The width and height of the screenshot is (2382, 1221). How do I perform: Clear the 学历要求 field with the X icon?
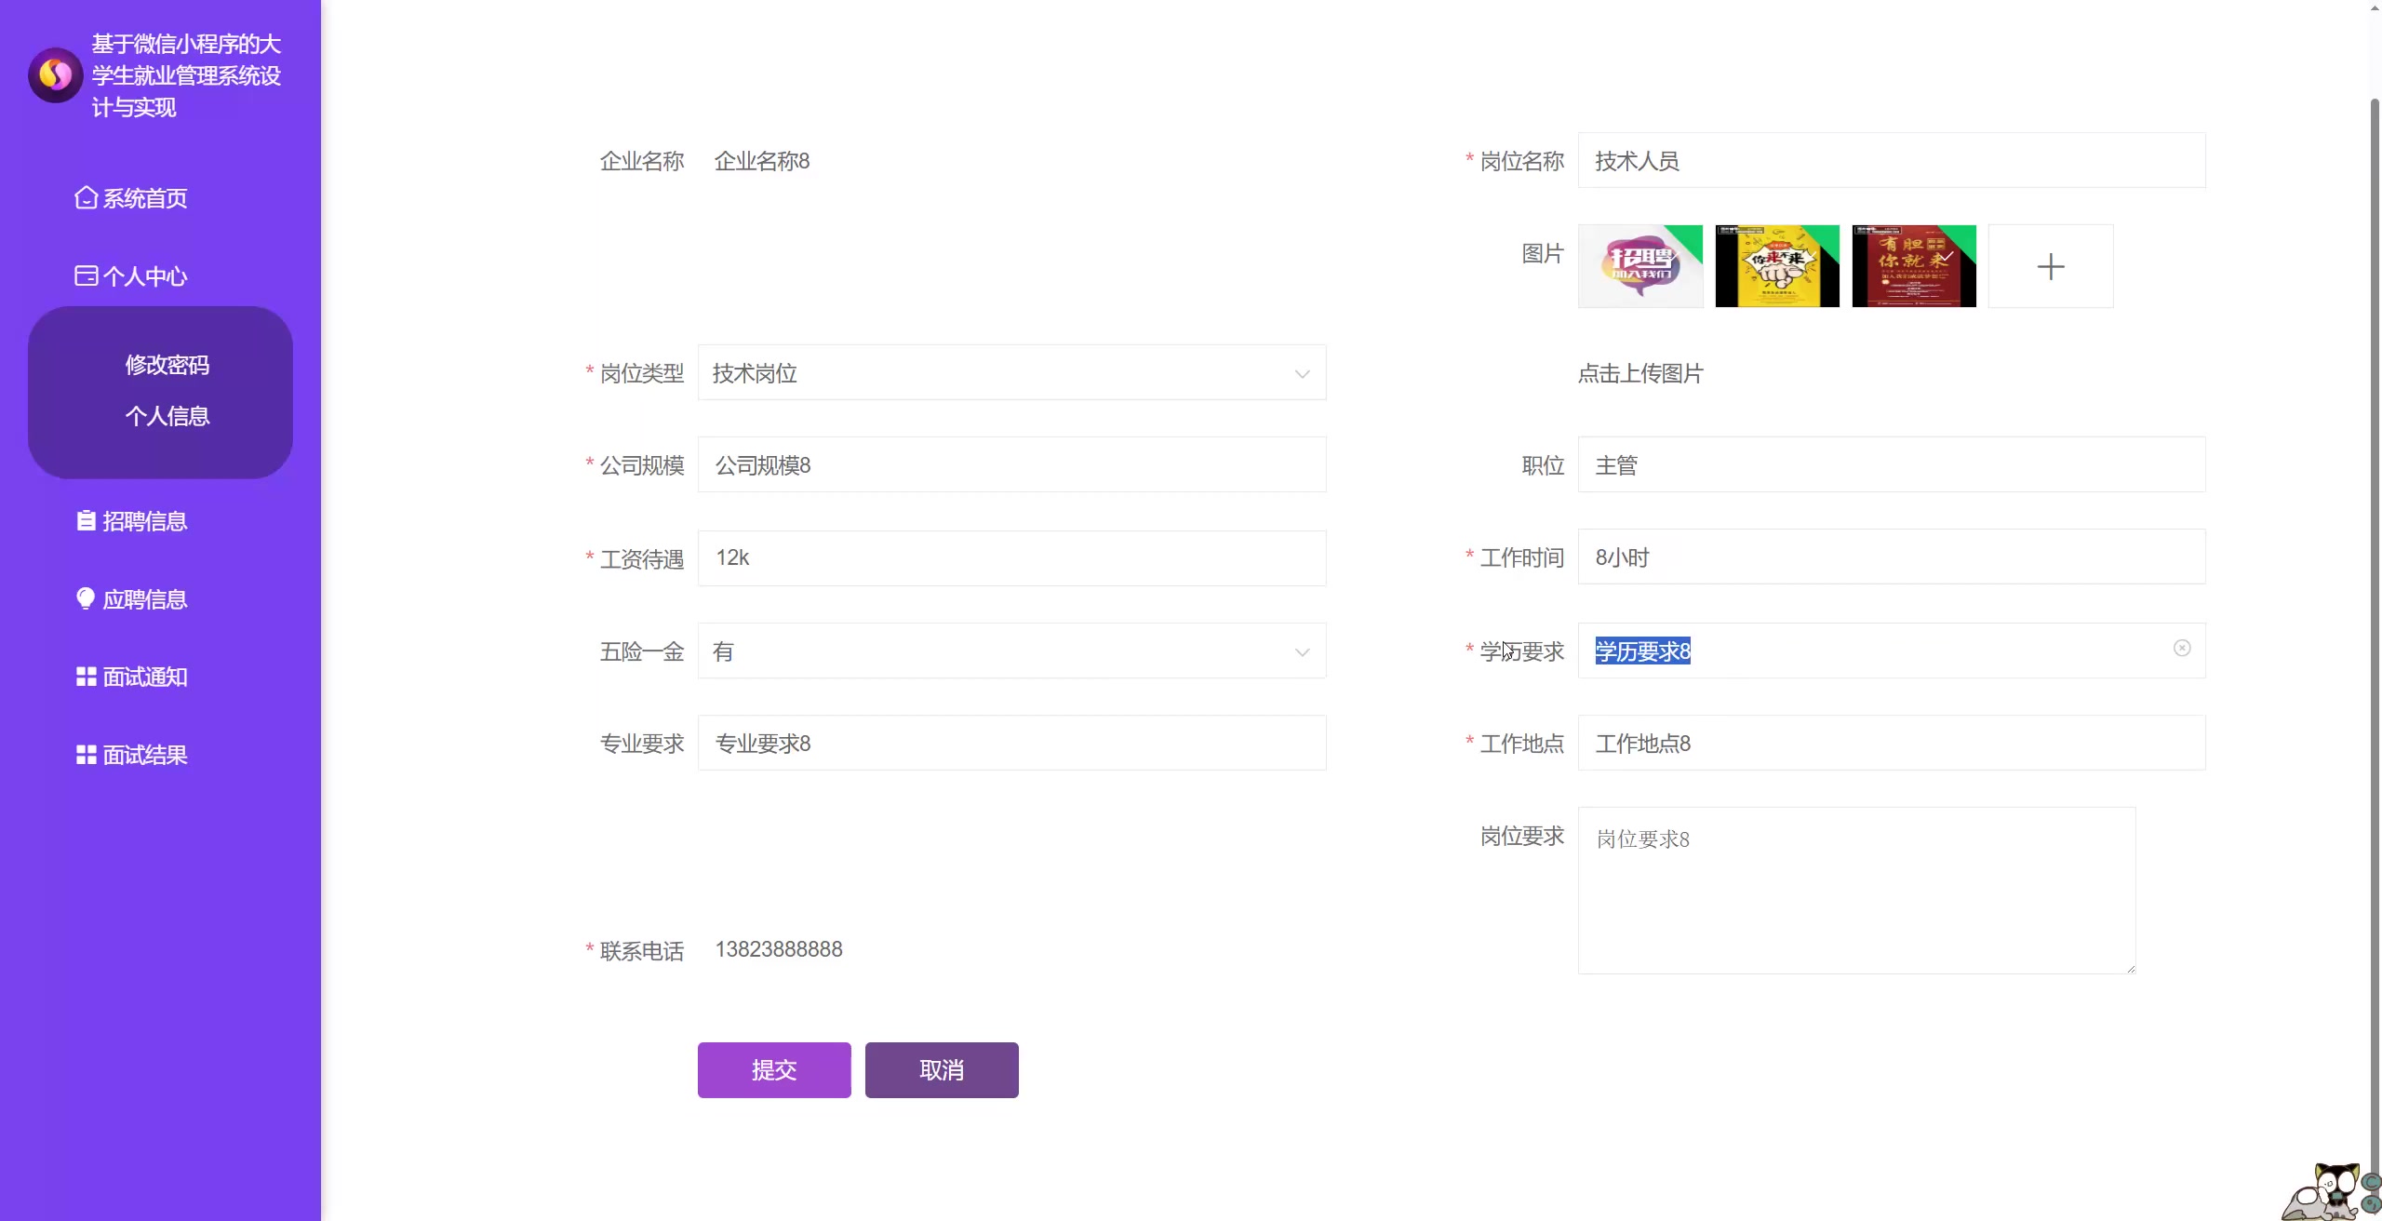point(2181,648)
